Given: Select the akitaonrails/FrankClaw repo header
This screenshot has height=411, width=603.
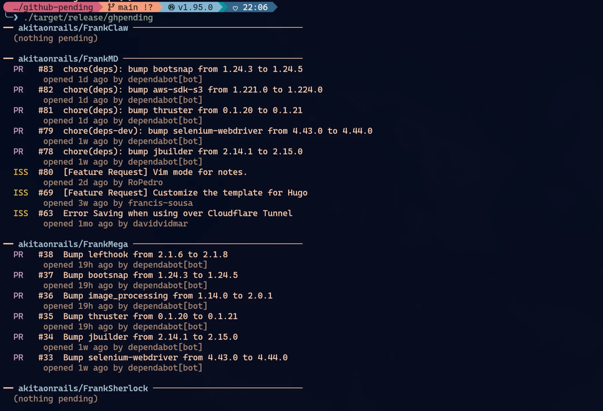Looking at the screenshot, I should pyautogui.click(x=73, y=28).
